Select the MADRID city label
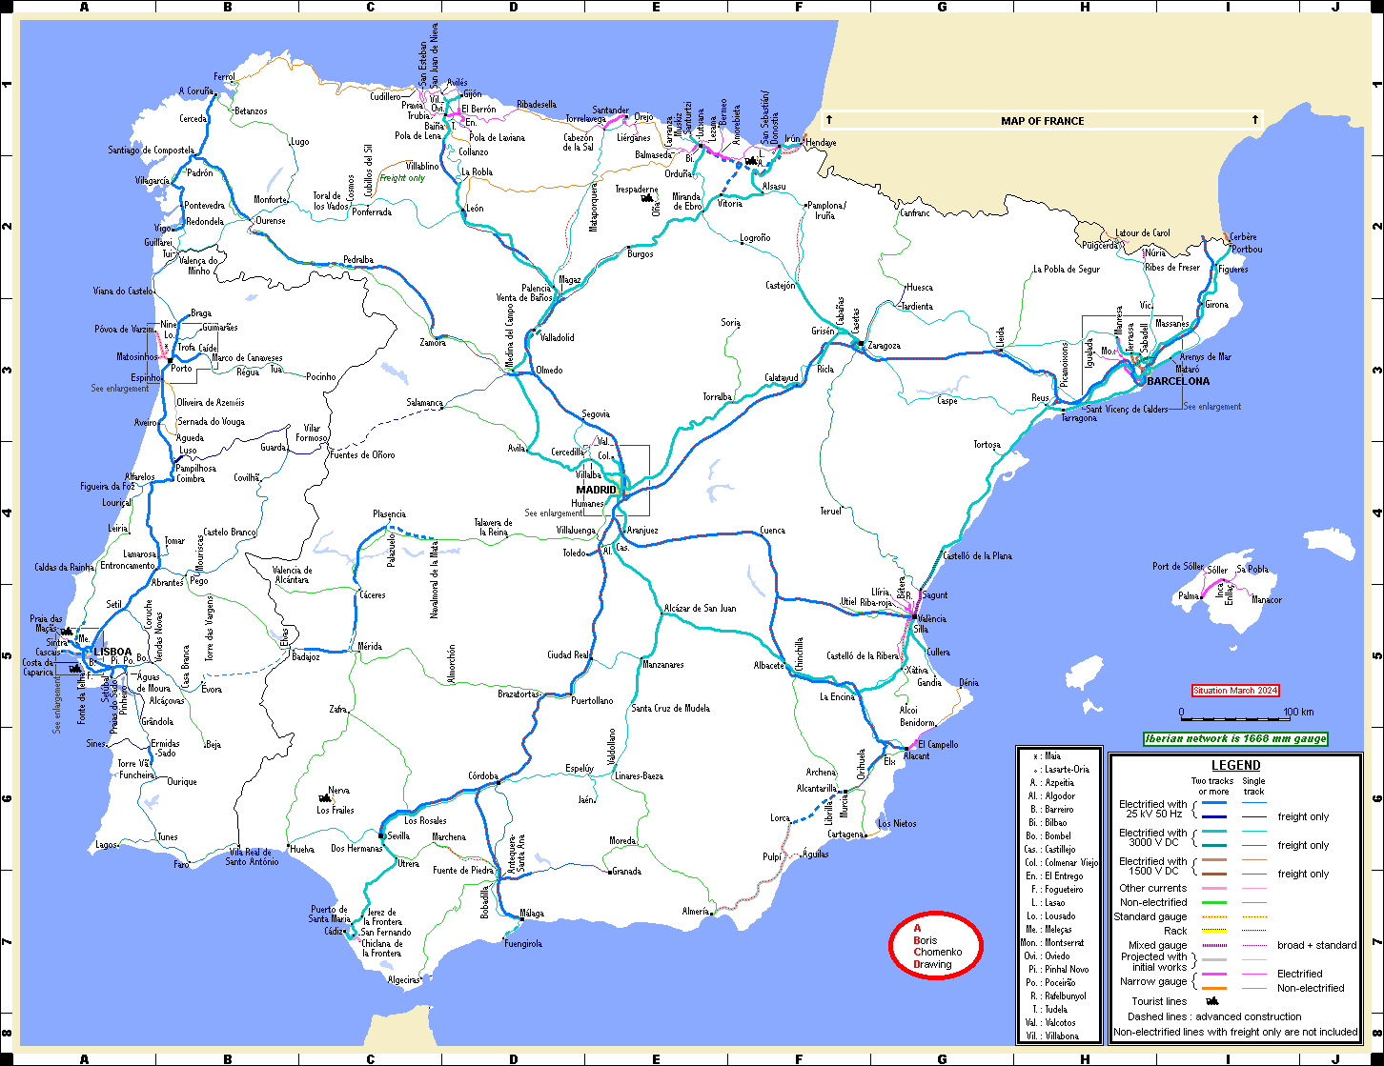1384x1066 pixels. click(x=596, y=491)
